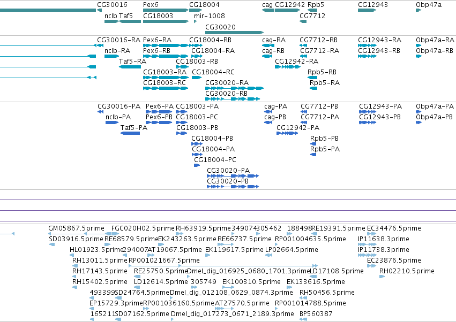This screenshot has height=322, width=456.
Task: Open the LP02664.5prime EST label
Action: 291,250
